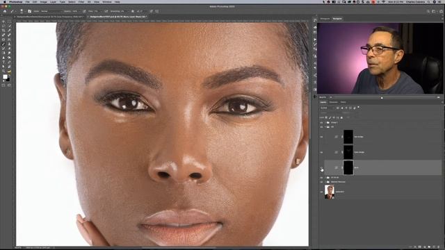Toggle layer filtering switch on or off
Screen dimensions: 445x250
(359, 107)
